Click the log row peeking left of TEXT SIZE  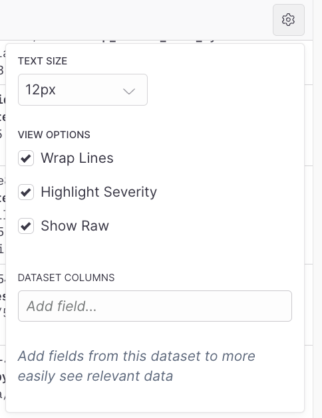coord(3,62)
